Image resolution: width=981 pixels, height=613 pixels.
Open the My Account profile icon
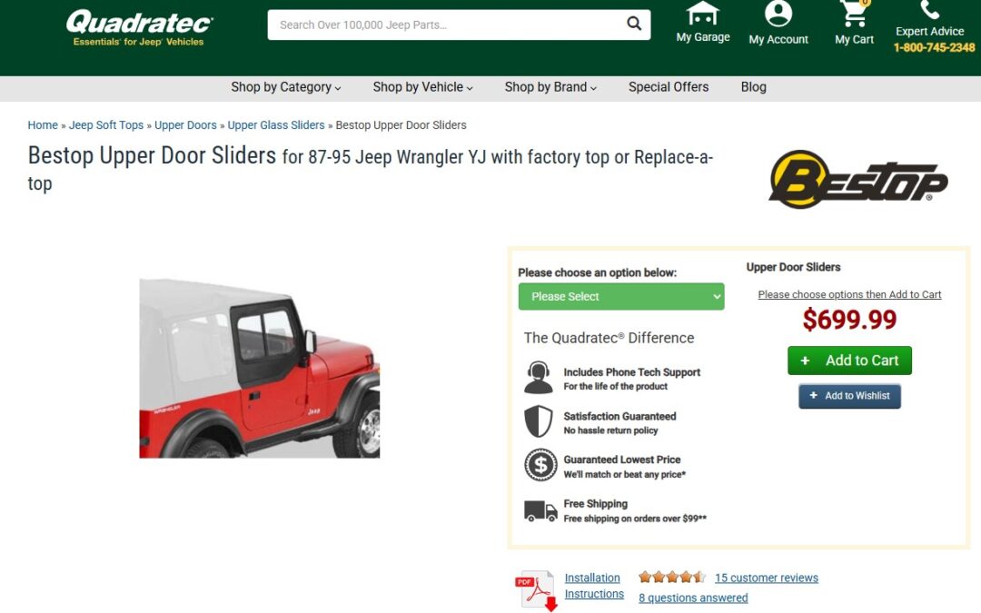(x=778, y=14)
